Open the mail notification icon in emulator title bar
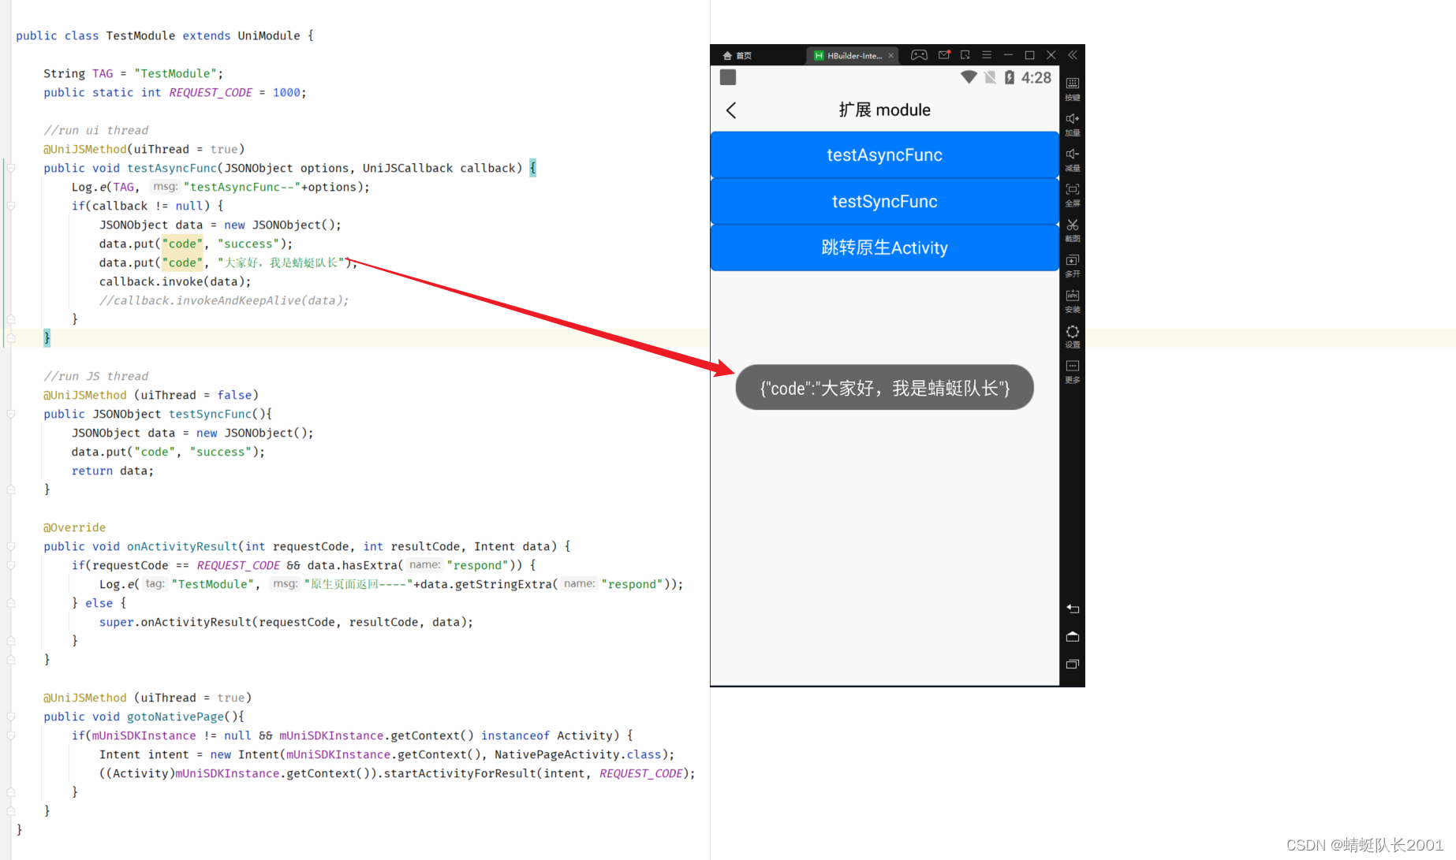Image resolution: width=1456 pixels, height=860 pixels. 944,55
